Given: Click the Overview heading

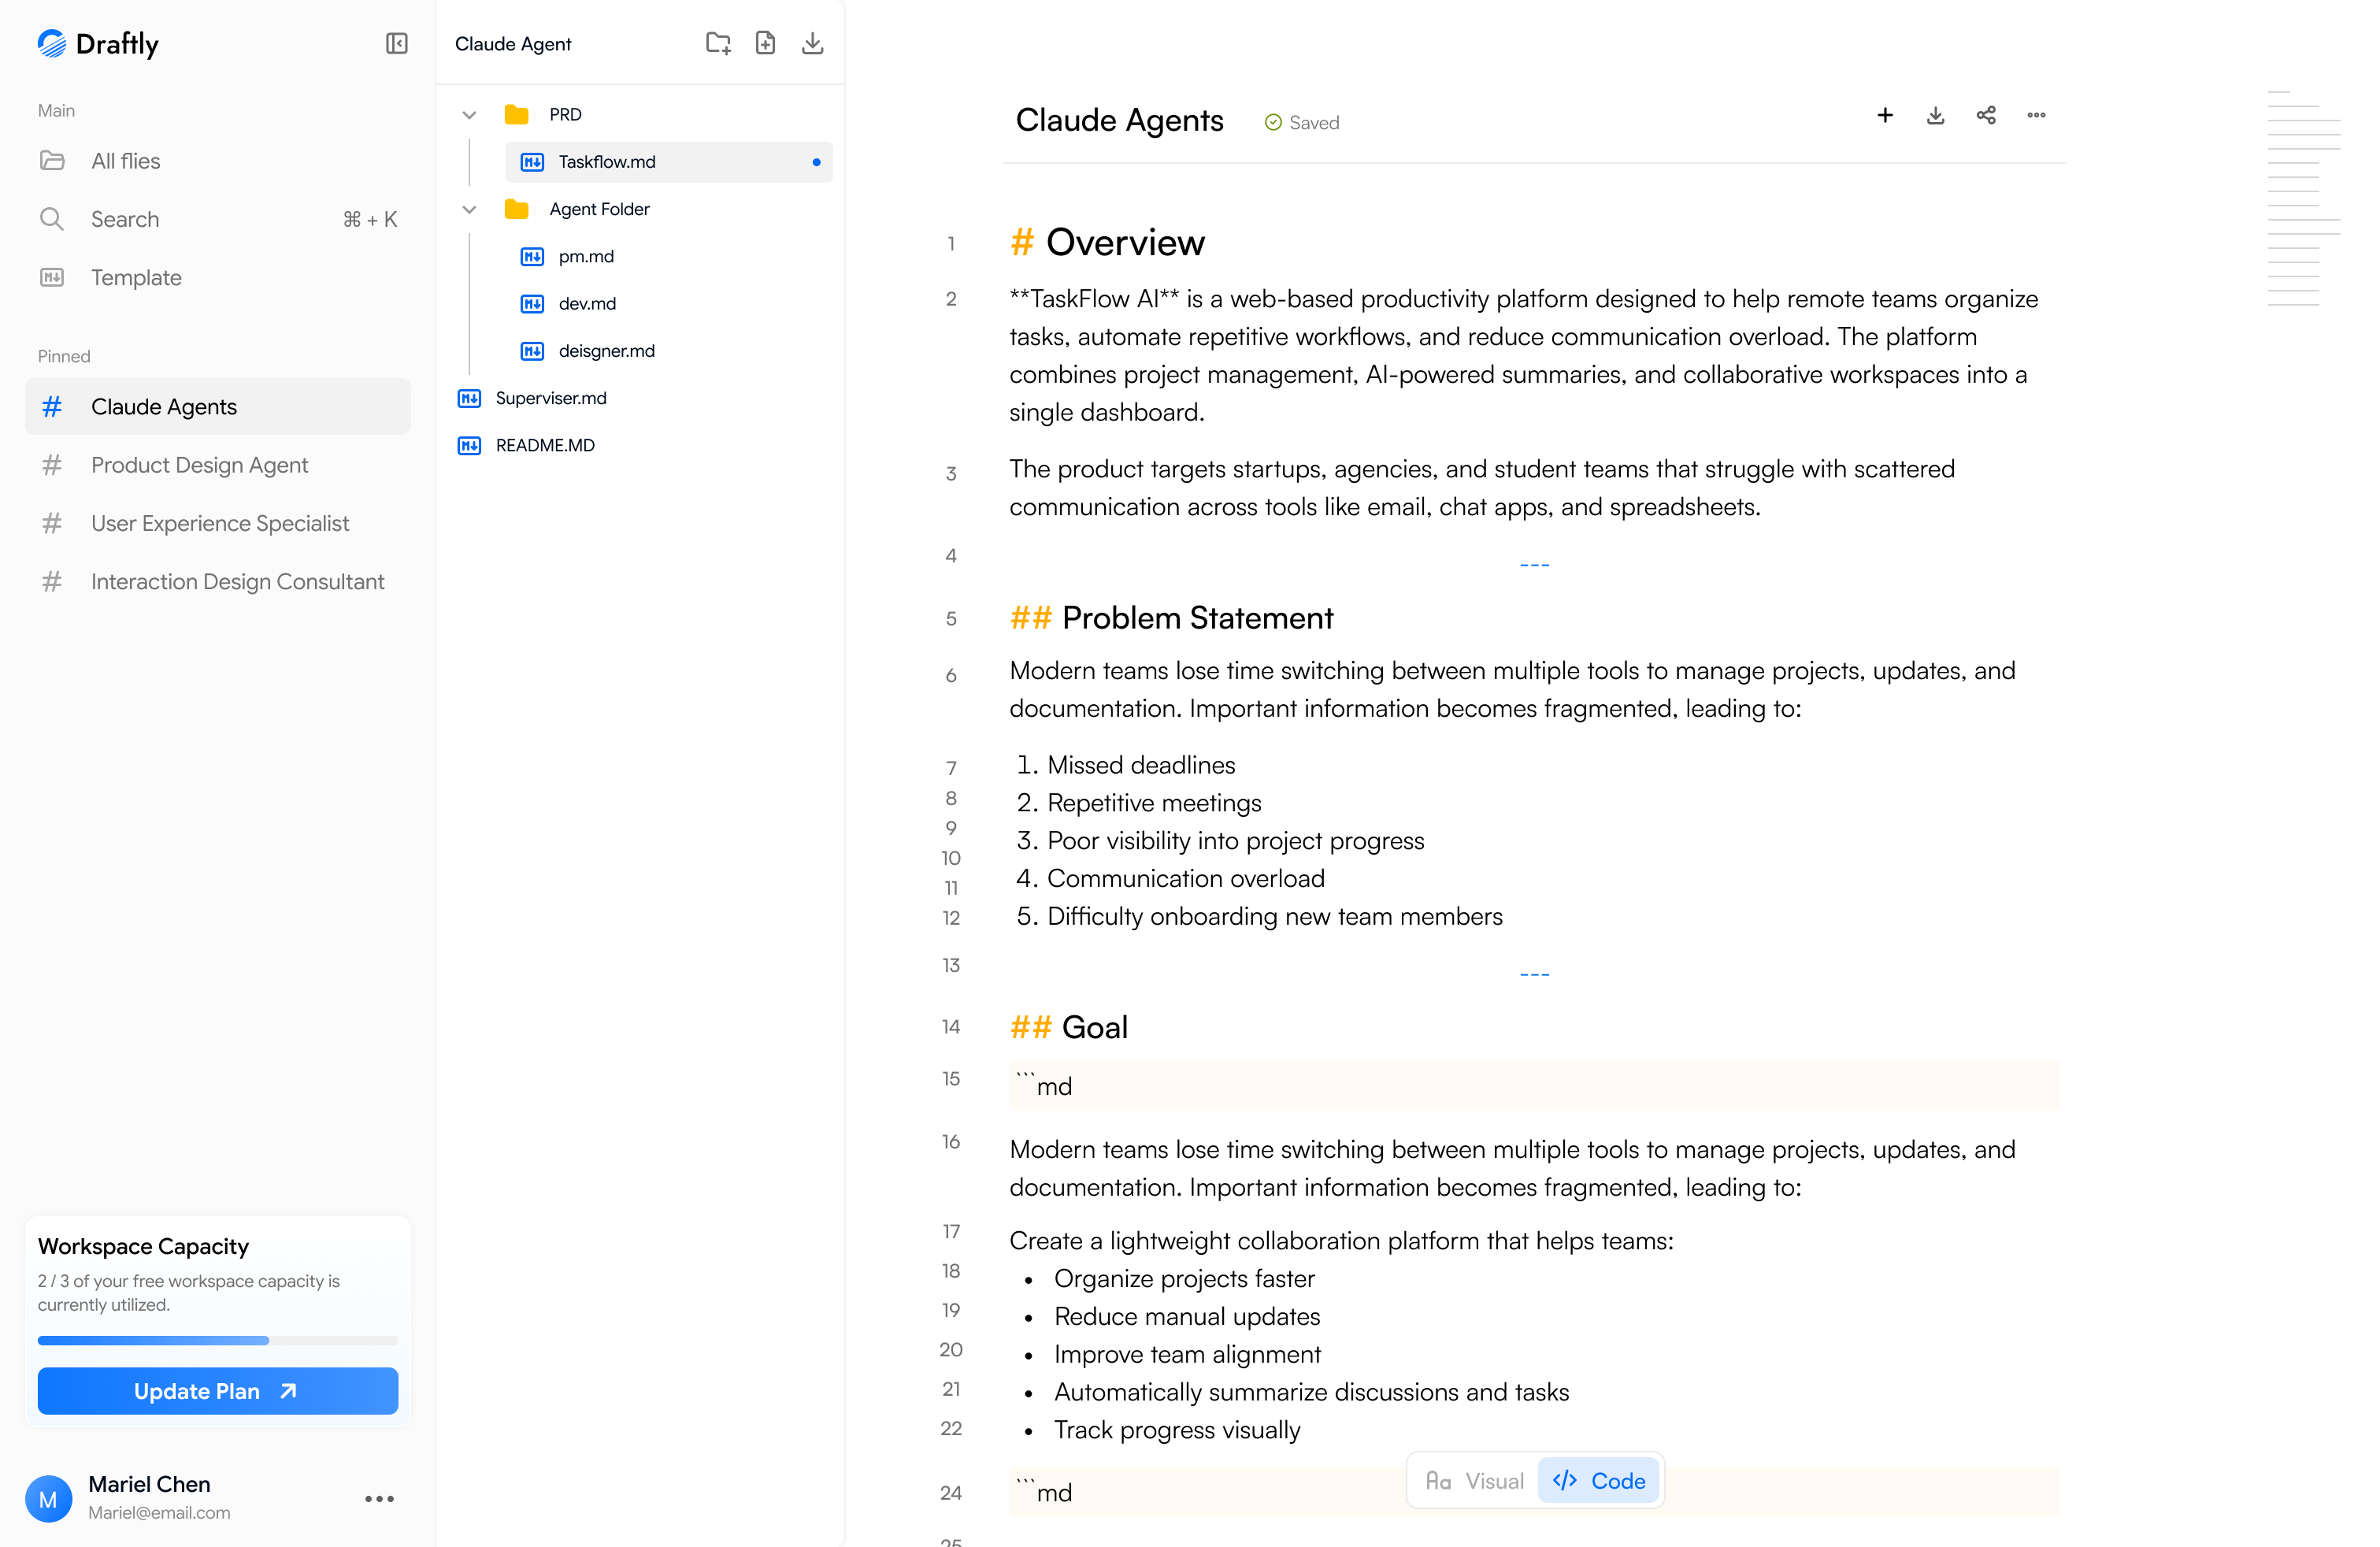Looking at the screenshot, I should click(x=1107, y=242).
